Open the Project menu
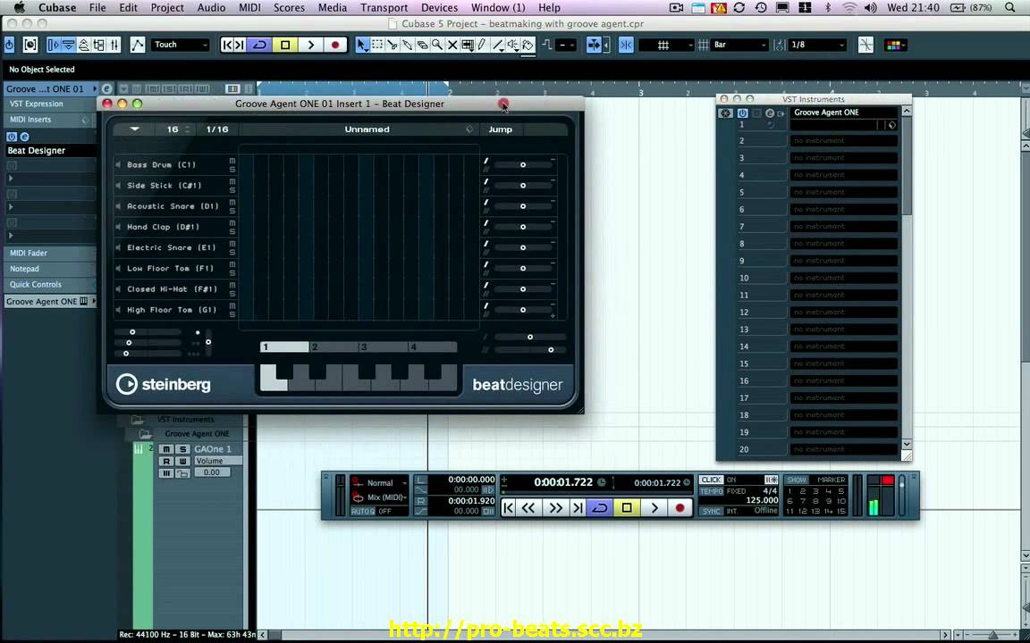The width and height of the screenshot is (1030, 643). coord(167,8)
